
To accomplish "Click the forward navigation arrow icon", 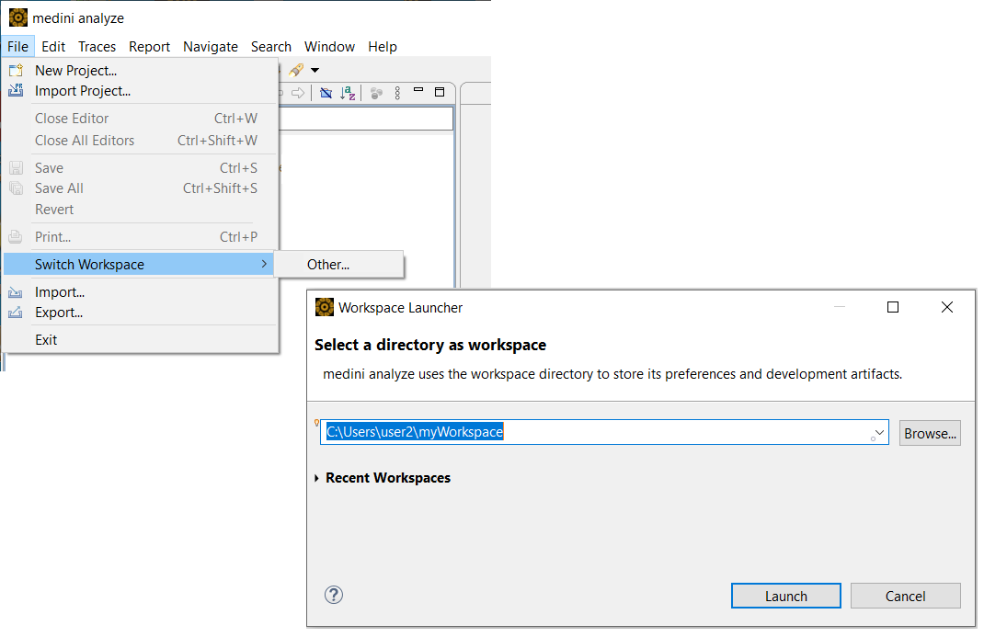I will click(299, 94).
